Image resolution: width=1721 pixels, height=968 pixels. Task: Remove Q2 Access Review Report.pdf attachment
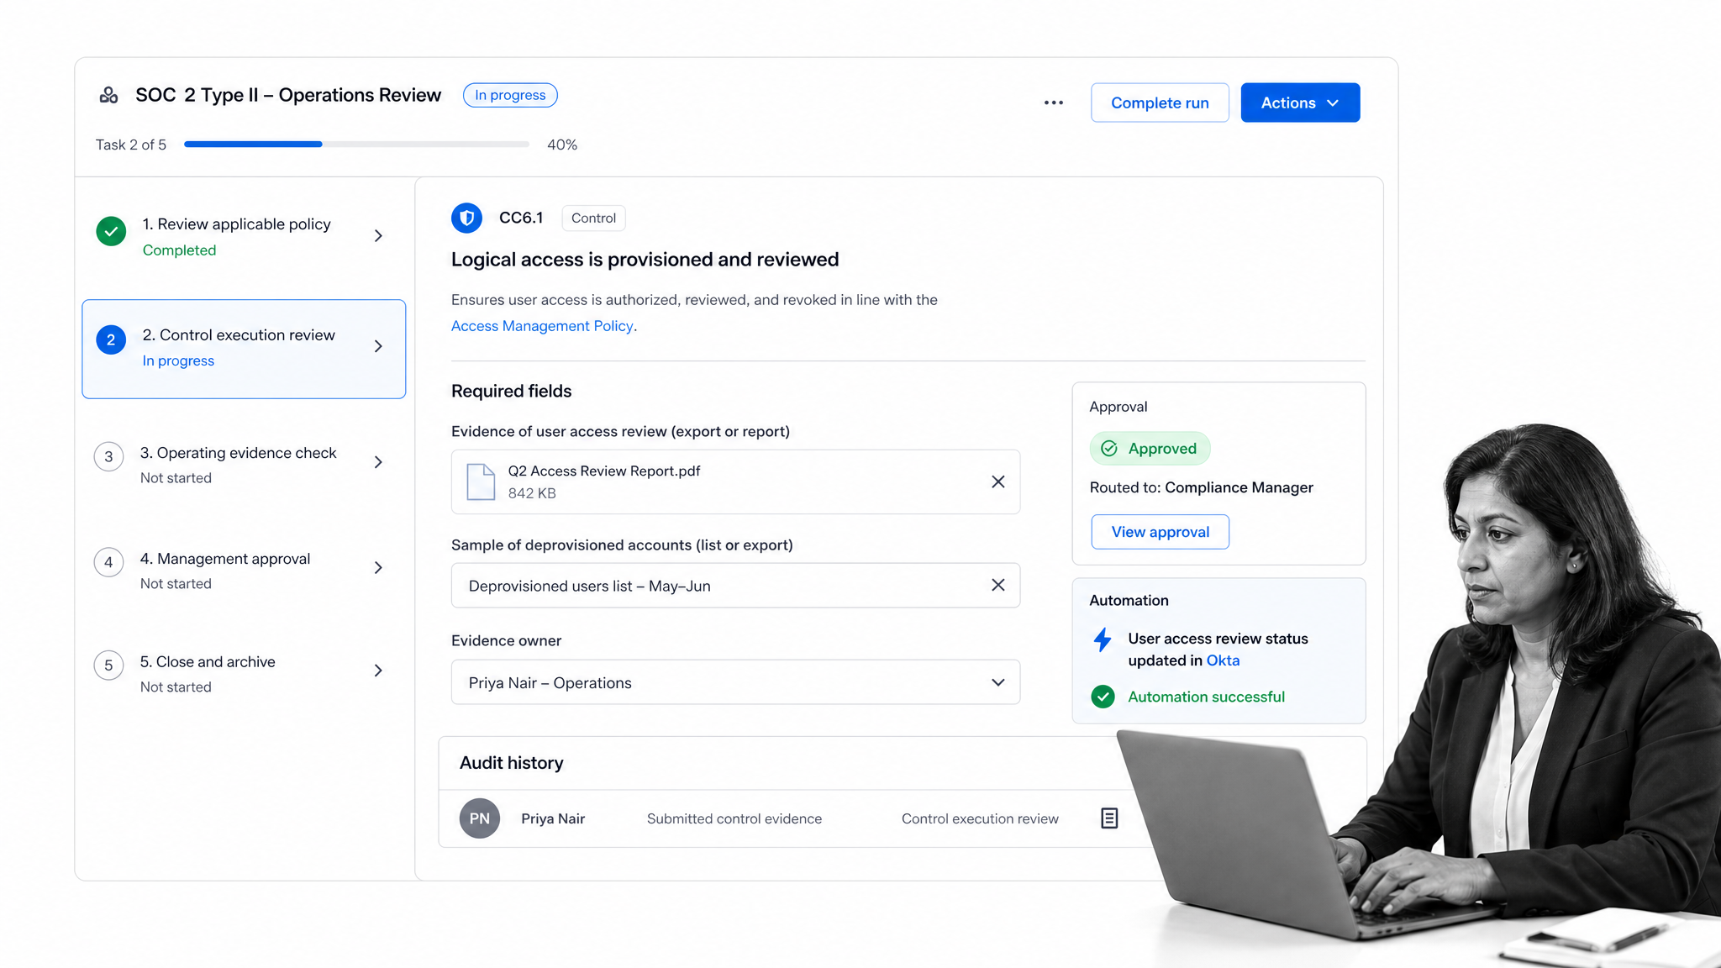coord(997,481)
